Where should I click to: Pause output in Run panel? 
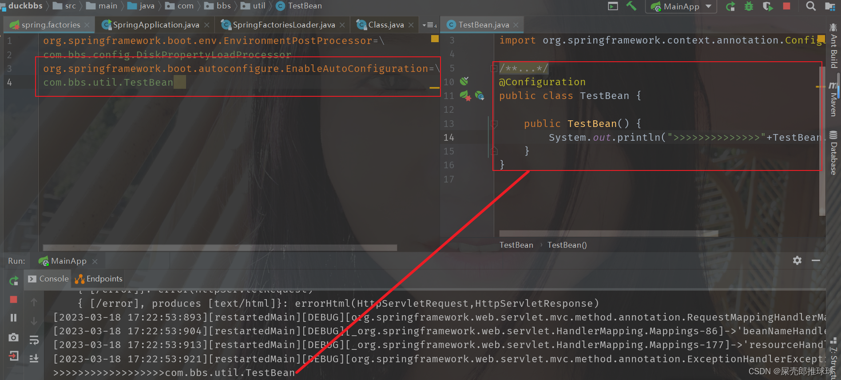pyautogui.click(x=14, y=318)
